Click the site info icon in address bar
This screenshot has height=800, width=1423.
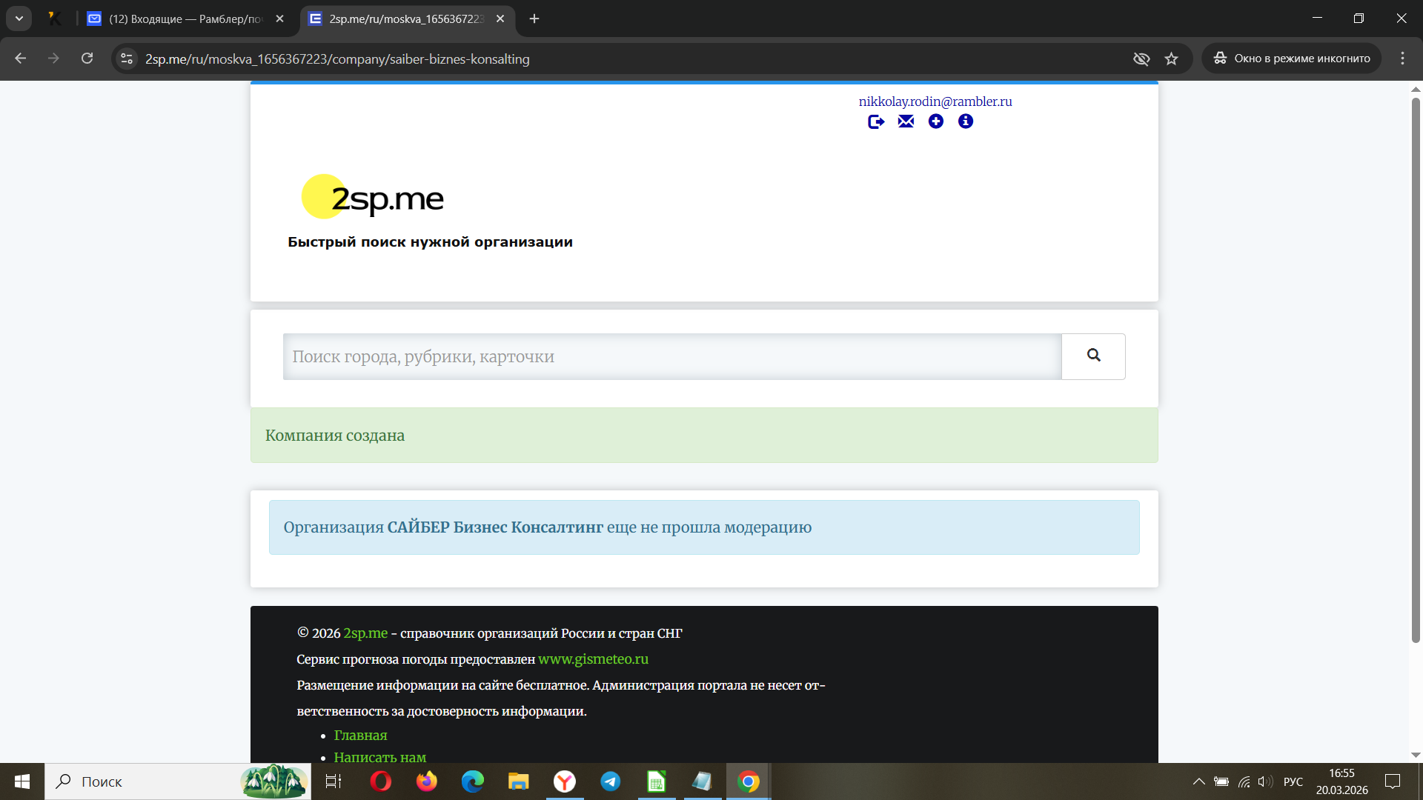(127, 59)
